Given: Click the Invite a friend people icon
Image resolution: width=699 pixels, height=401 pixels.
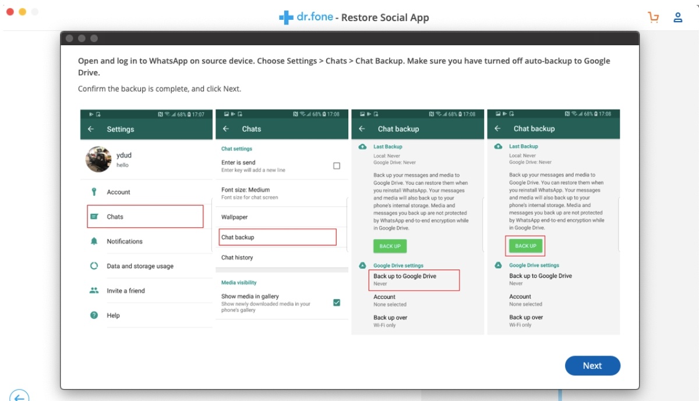Looking at the screenshot, I should pyautogui.click(x=94, y=290).
